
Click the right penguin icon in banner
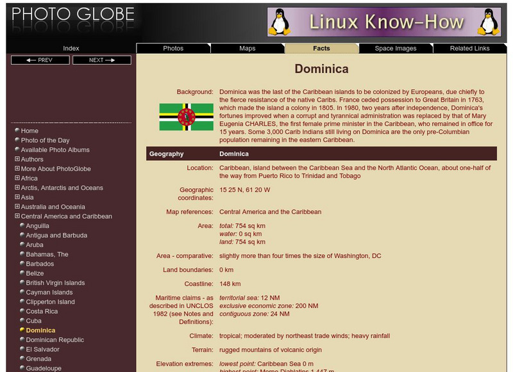490,22
